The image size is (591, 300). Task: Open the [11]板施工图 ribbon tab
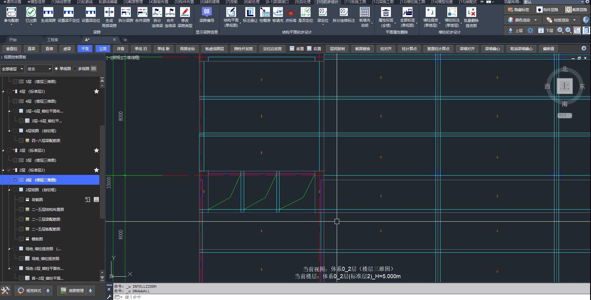pos(355,2)
